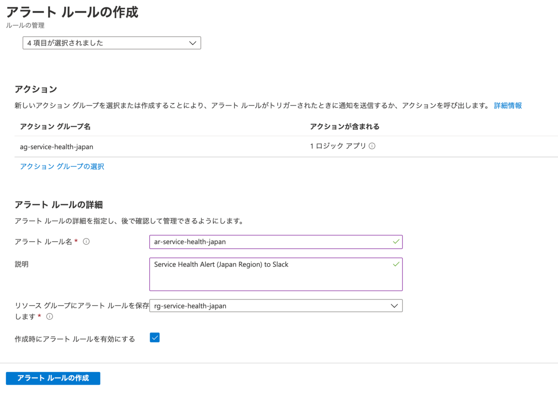Click the アラート ルールの作成 button

[x=53, y=378]
